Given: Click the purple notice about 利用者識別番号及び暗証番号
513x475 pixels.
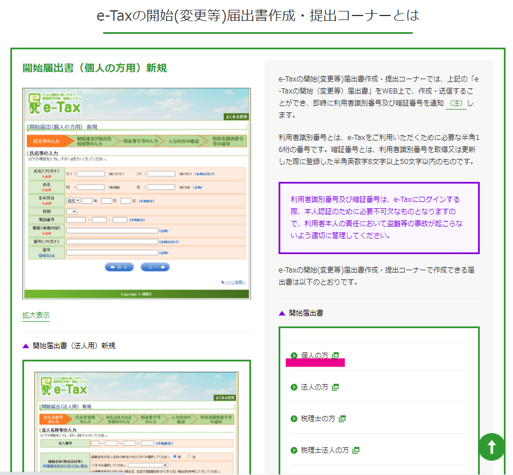Looking at the screenshot, I should [x=379, y=217].
